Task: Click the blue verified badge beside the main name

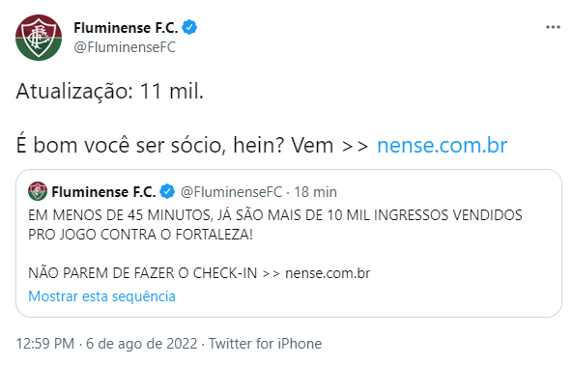Action: [x=189, y=27]
